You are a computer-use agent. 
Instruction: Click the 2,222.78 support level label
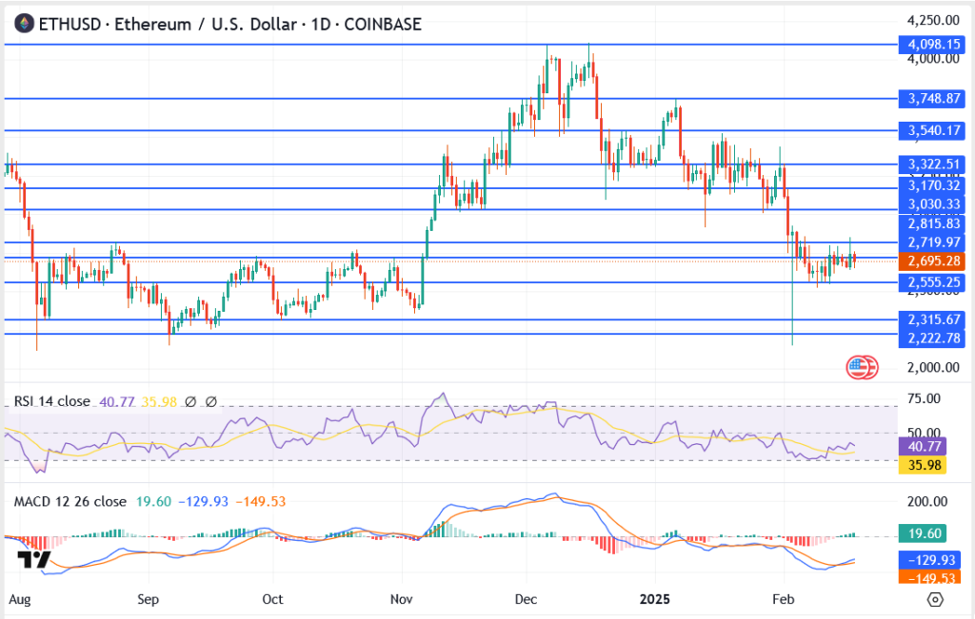click(932, 339)
